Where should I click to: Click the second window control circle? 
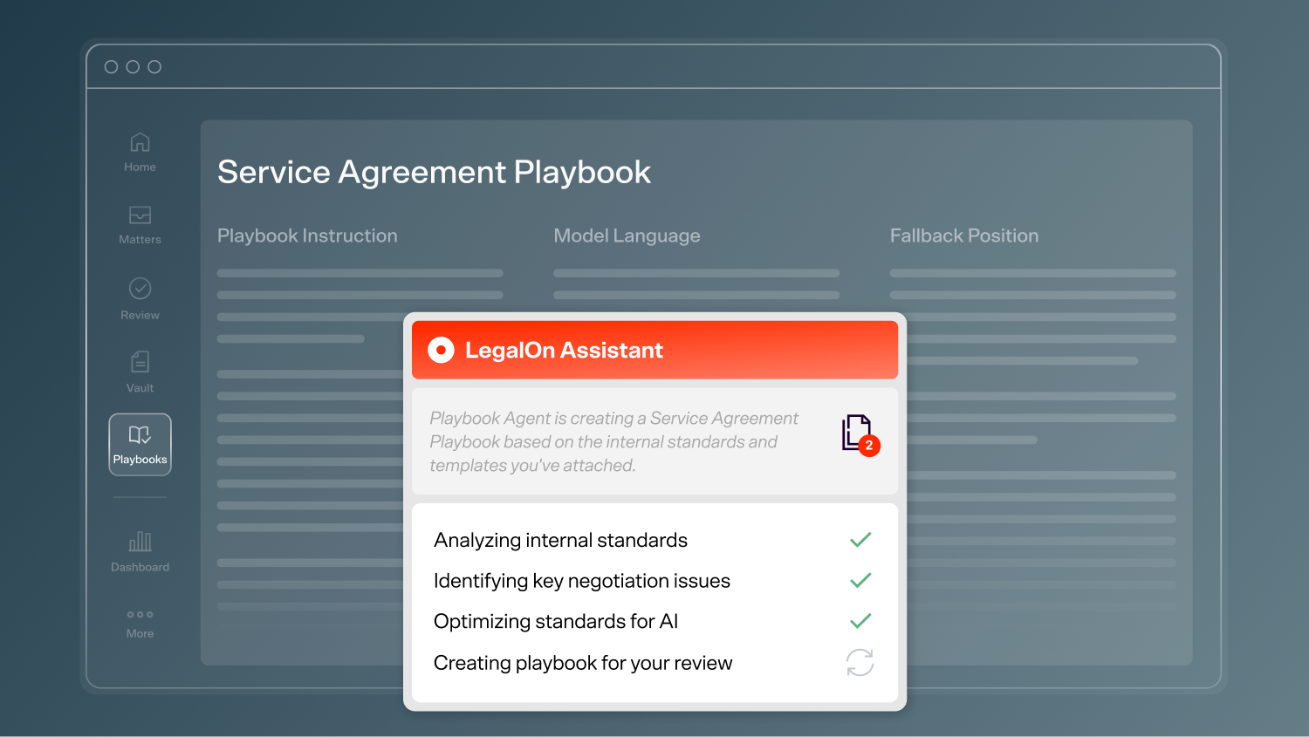tap(133, 67)
